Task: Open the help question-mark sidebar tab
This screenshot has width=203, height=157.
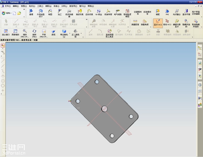Action: point(200,76)
